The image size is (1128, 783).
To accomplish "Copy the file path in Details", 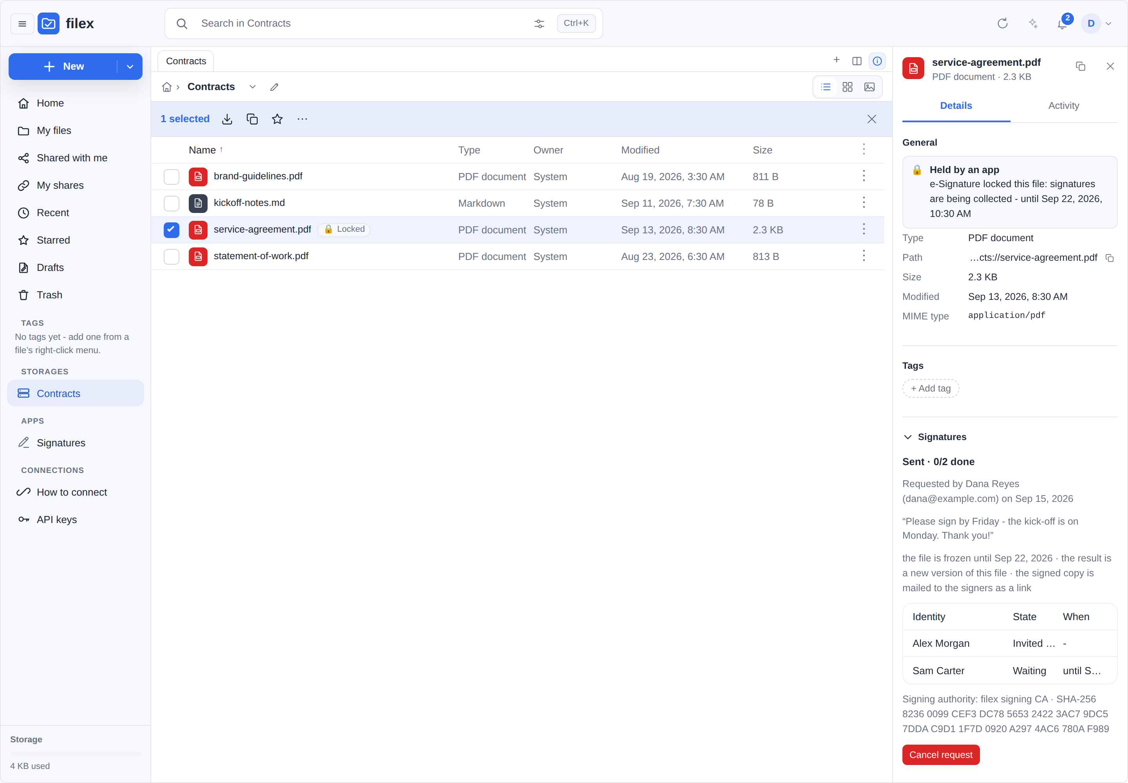I will coord(1109,258).
